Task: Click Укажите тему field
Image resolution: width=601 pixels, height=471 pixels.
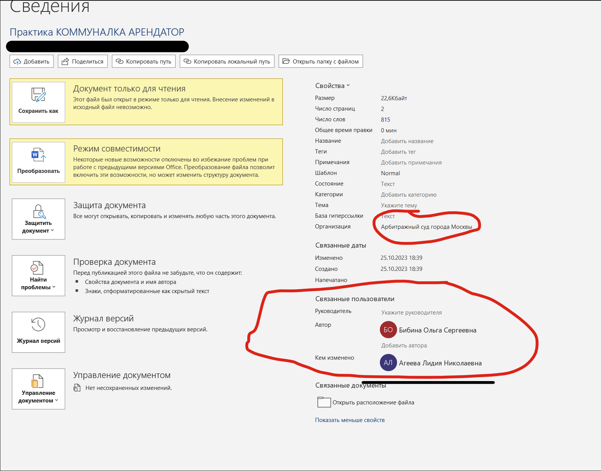Action: tap(399, 205)
